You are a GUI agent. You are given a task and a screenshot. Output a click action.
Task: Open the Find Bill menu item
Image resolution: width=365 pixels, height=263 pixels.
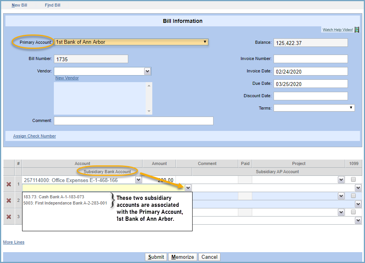(53, 5)
